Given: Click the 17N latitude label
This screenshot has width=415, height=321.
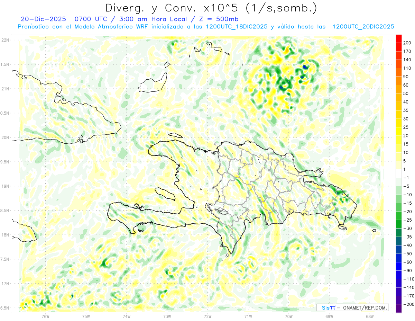Looking at the screenshot, I should tap(5, 284).
